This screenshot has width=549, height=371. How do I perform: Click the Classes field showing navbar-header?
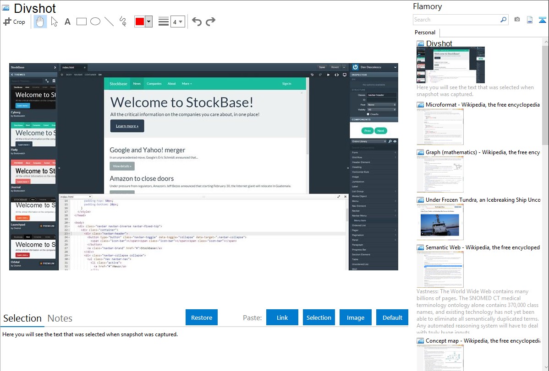click(x=382, y=95)
